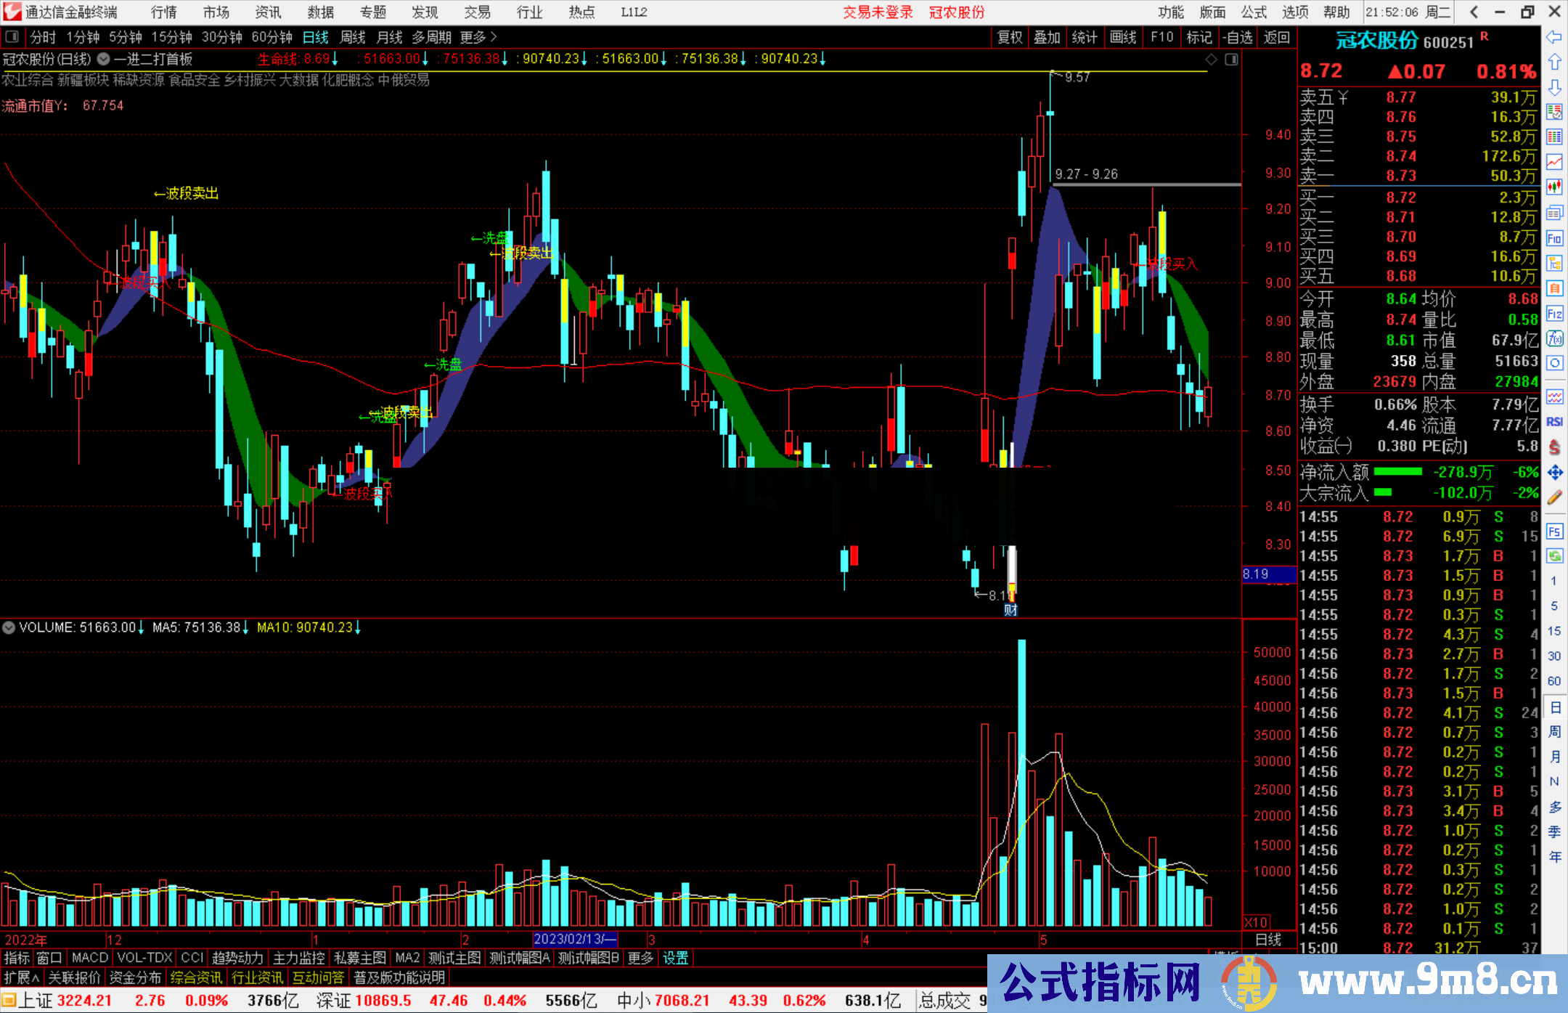This screenshot has height=1013, width=1568.
Task: Expand the 扩展 panel at bottom
Action: [21, 977]
